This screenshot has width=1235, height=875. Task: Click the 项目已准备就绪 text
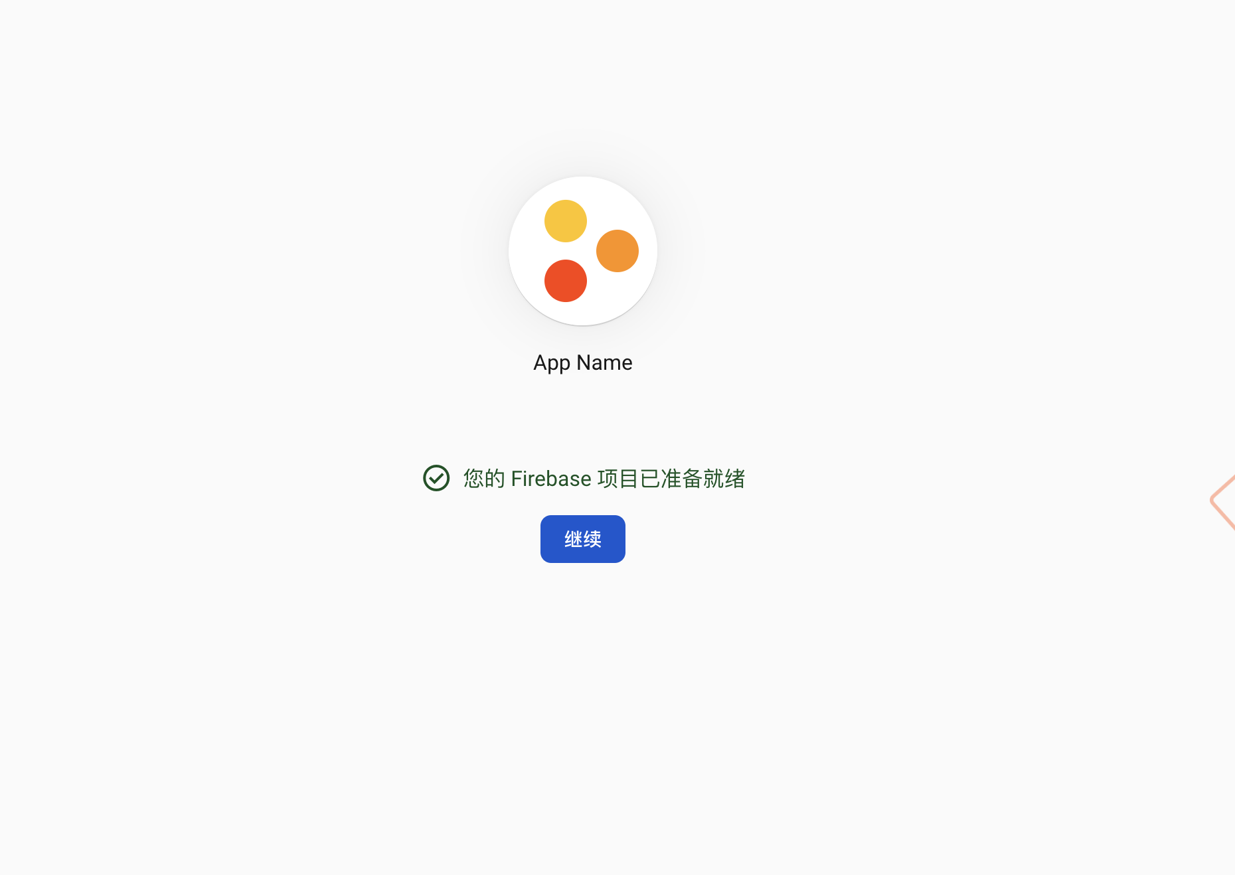(671, 479)
